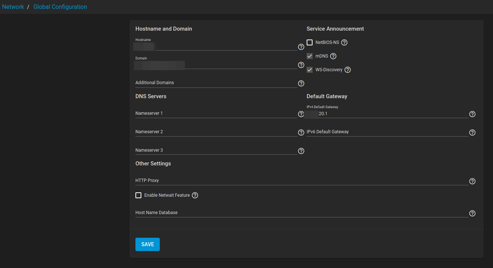Focus the Hostname input field
Image resolution: width=493 pixels, height=268 pixels.
click(216, 46)
